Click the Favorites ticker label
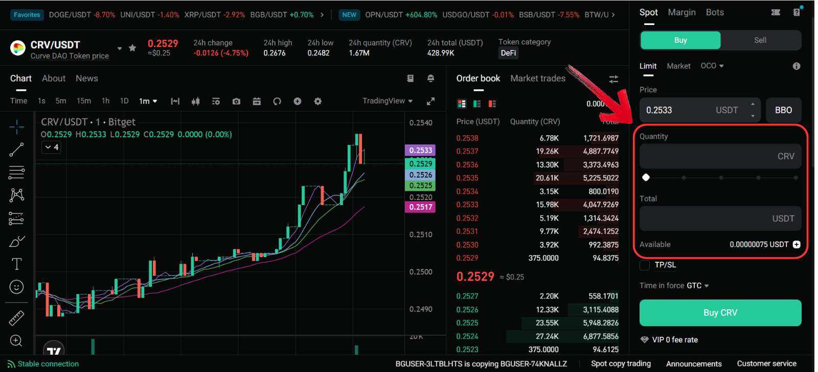 pyautogui.click(x=27, y=15)
